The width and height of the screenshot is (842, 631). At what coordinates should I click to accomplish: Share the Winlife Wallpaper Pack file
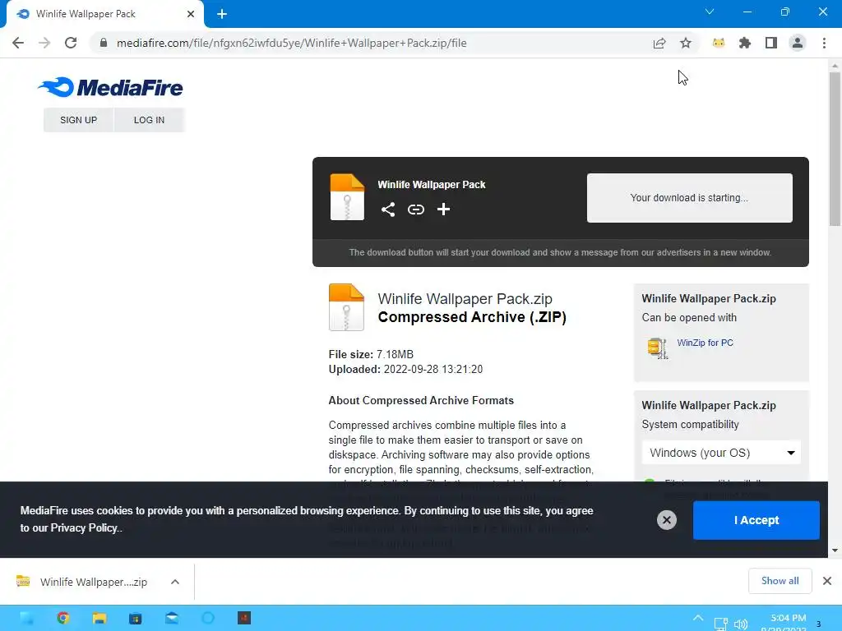click(x=388, y=210)
